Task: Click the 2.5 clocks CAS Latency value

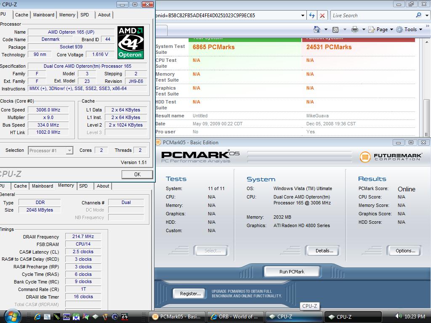Action: point(83,252)
